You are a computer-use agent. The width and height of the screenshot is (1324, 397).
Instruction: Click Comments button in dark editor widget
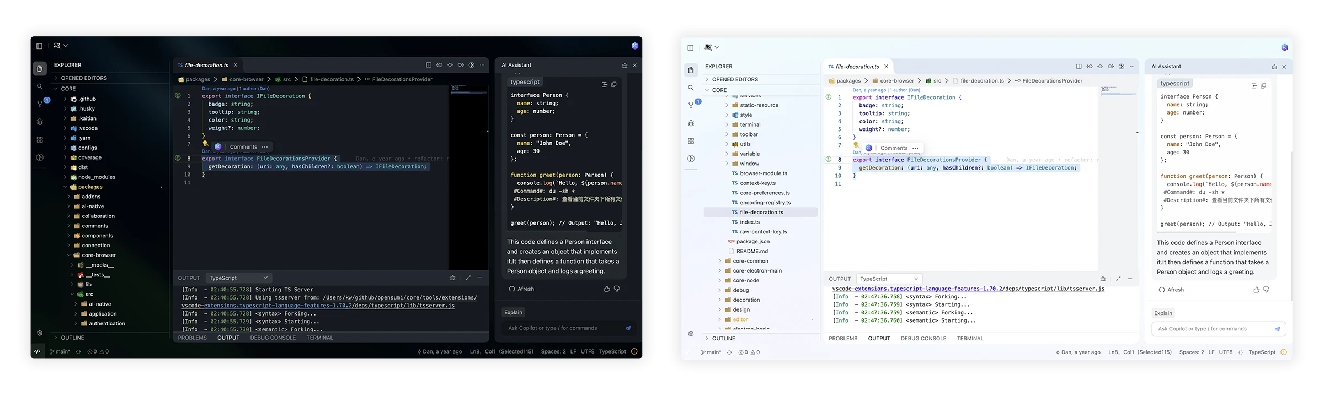click(x=243, y=147)
